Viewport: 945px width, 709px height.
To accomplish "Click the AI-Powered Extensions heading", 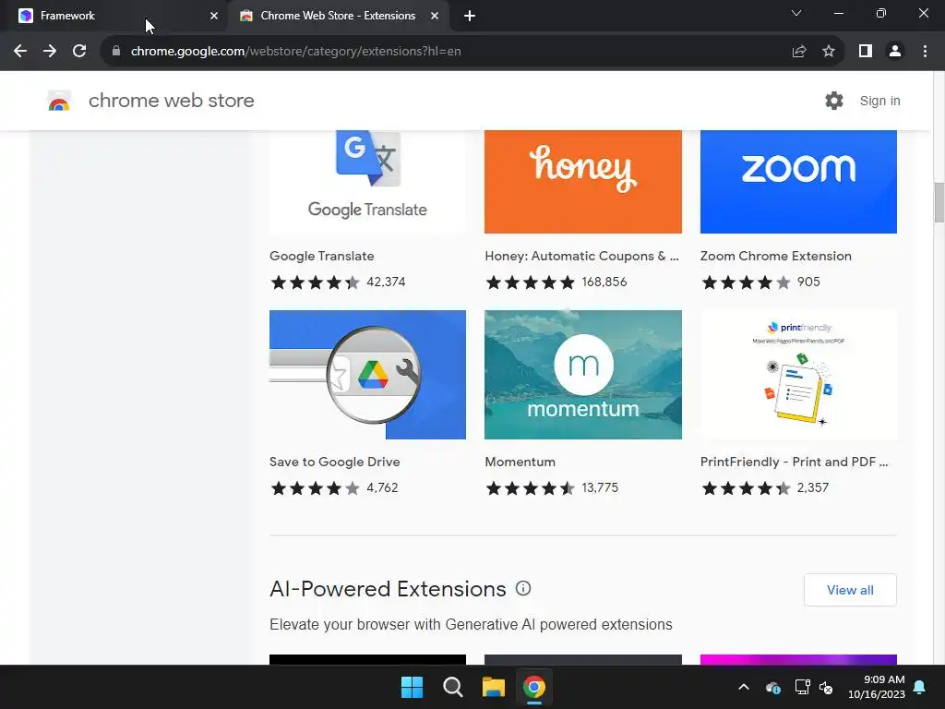I will (x=388, y=589).
